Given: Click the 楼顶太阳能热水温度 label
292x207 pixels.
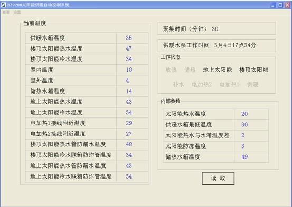Looking at the screenshot, I should tap(56, 48).
